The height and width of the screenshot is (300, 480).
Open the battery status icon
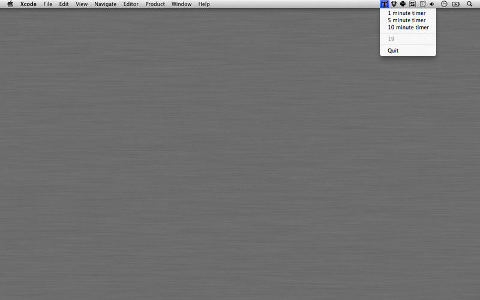pyautogui.click(x=456, y=4)
